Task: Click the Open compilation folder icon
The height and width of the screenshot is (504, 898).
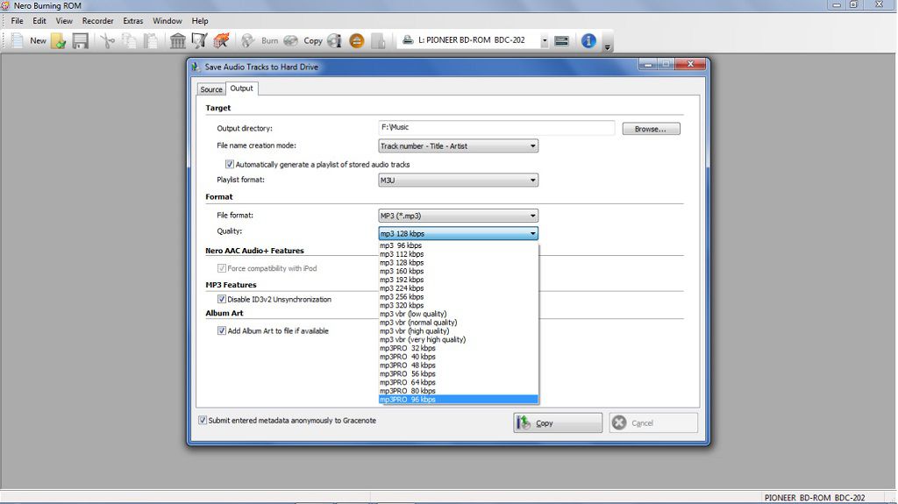Action: pyautogui.click(x=59, y=40)
